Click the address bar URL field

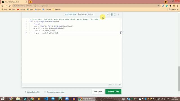tap(86, 6)
